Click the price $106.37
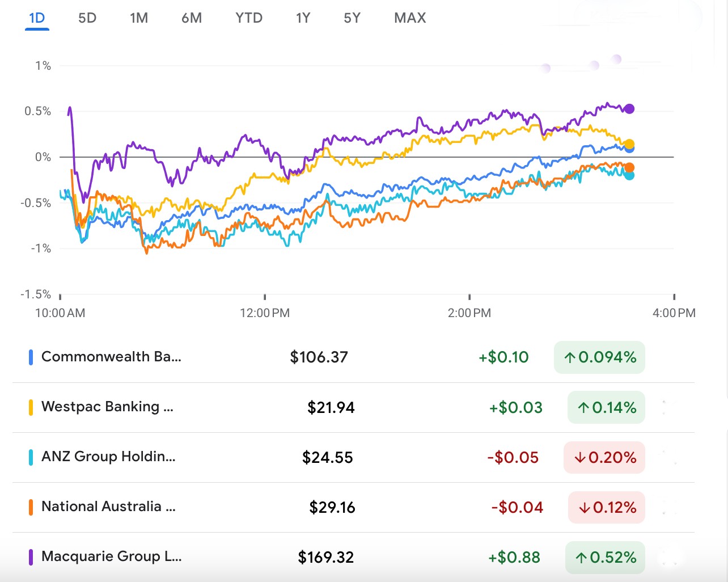This screenshot has height=582, width=728. 319,357
